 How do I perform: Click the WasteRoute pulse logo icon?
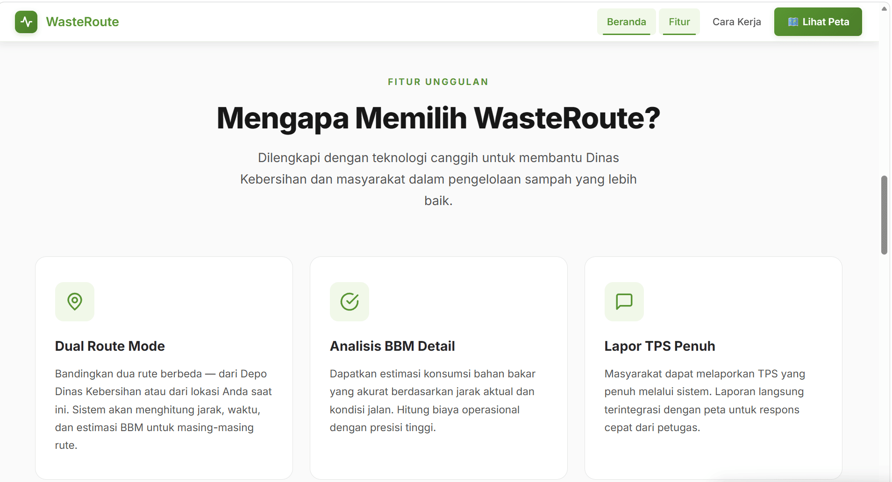click(x=26, y=22)
